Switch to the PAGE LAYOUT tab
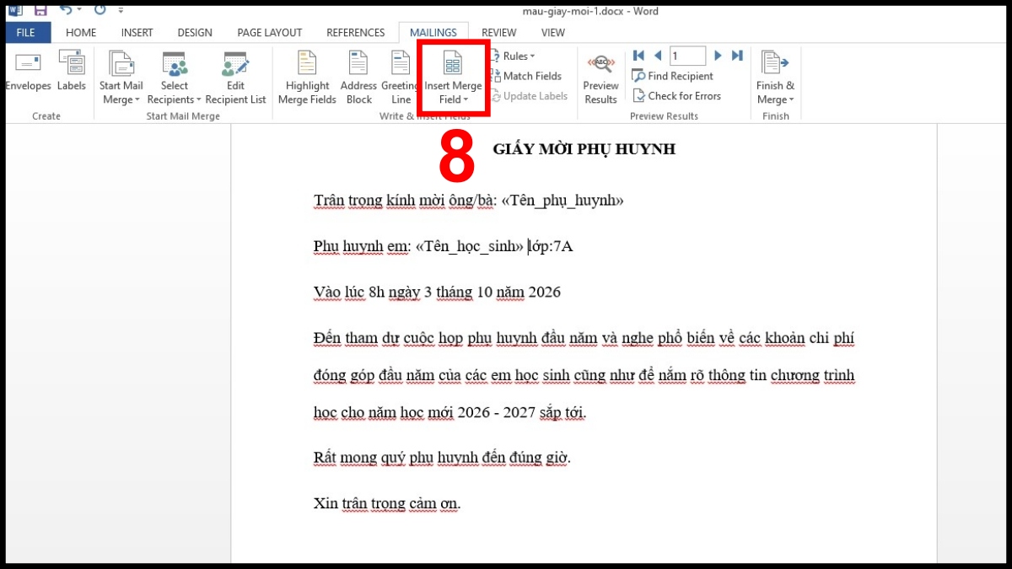The height and width of the screenshot is (569, 1012). 269,33
